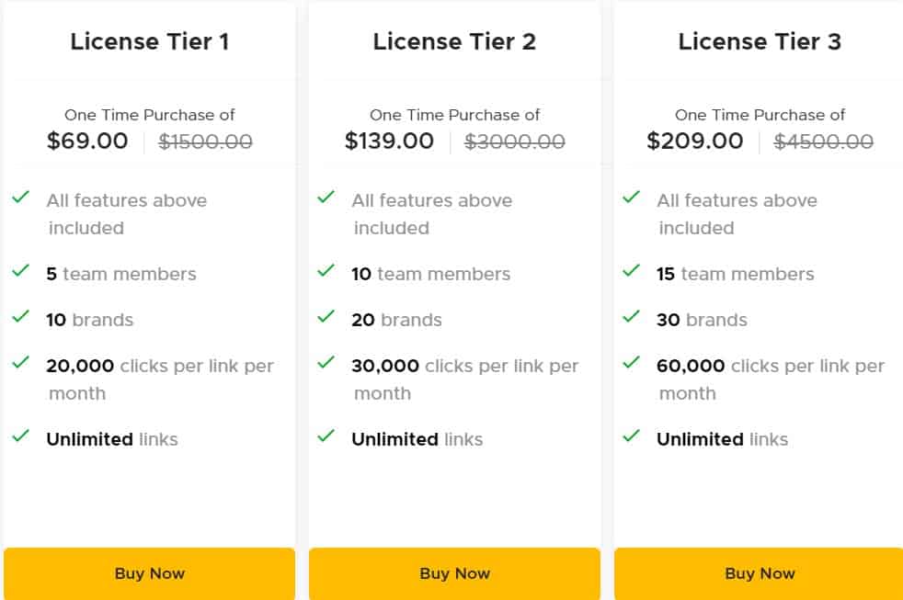The image size is (903, 600).
Task: Click the checkmark next to '30 brands'
Action: pyautogui.click(x=632, y=315)
